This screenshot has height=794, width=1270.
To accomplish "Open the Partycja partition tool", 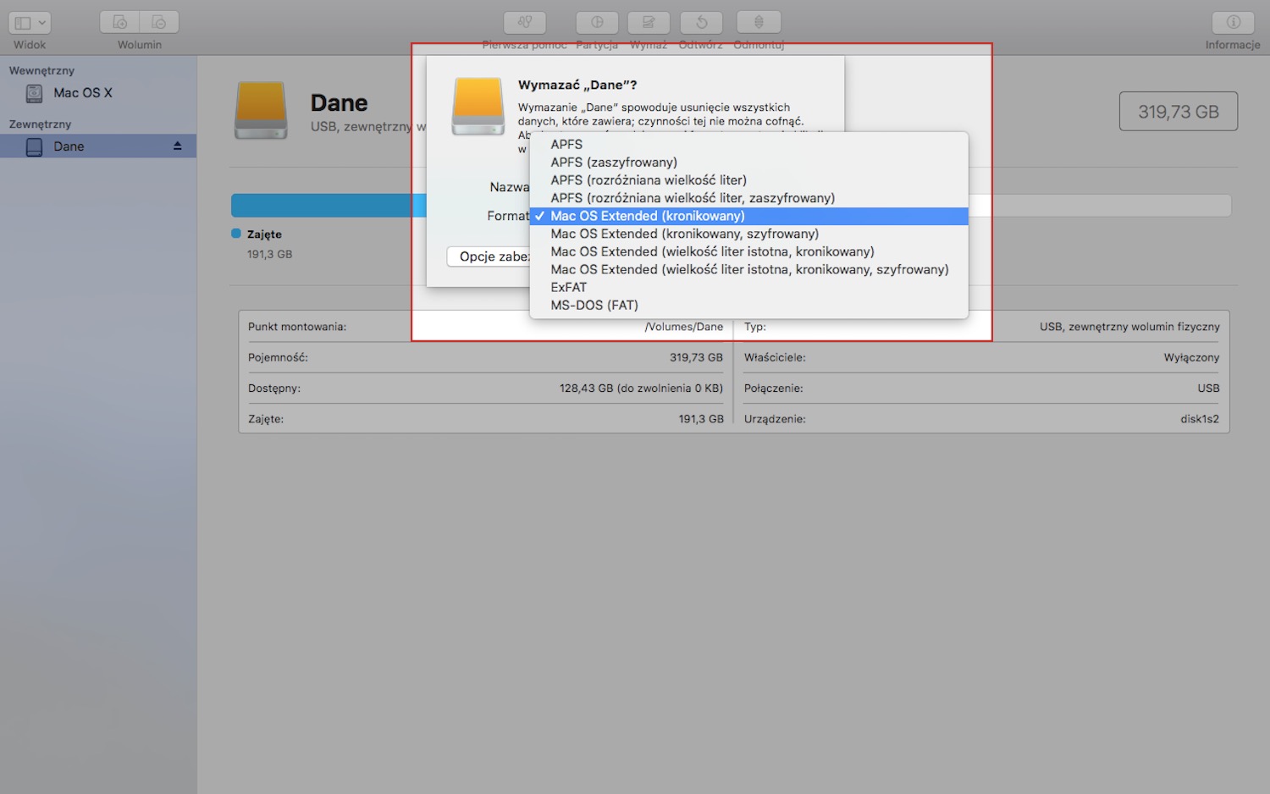I will (597, 23).
